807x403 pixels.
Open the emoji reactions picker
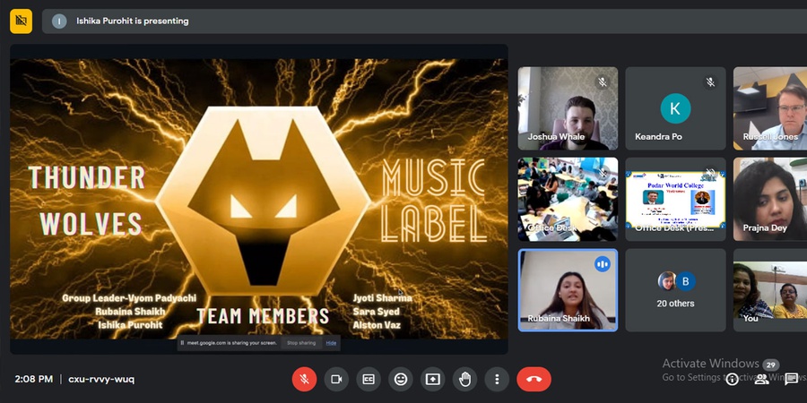tap(401, 379)
